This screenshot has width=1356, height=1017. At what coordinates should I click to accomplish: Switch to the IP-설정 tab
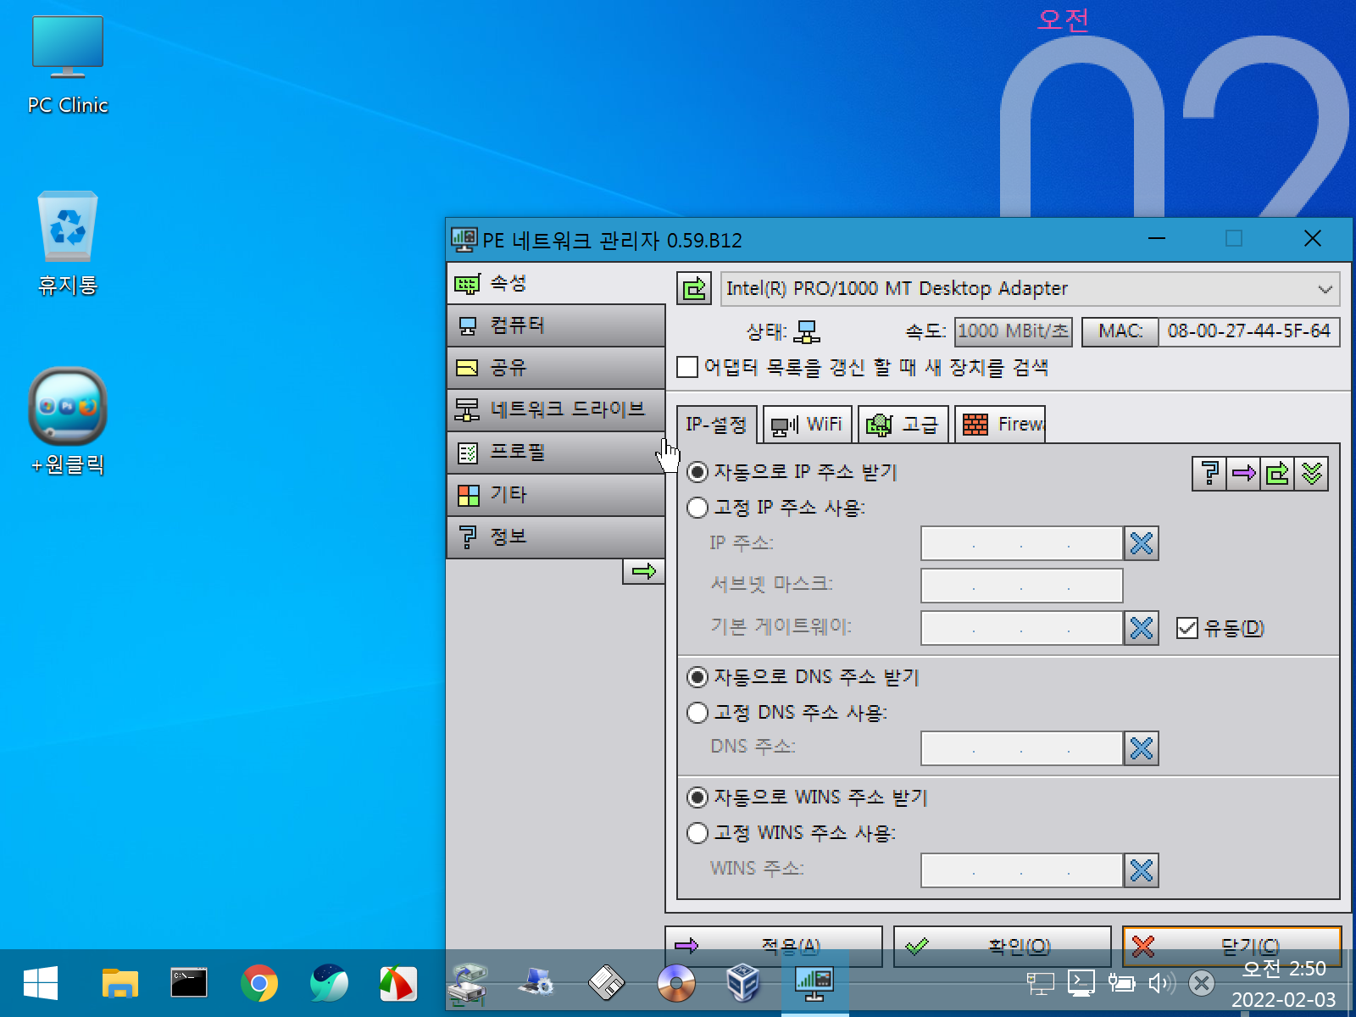tap(716, 425)
